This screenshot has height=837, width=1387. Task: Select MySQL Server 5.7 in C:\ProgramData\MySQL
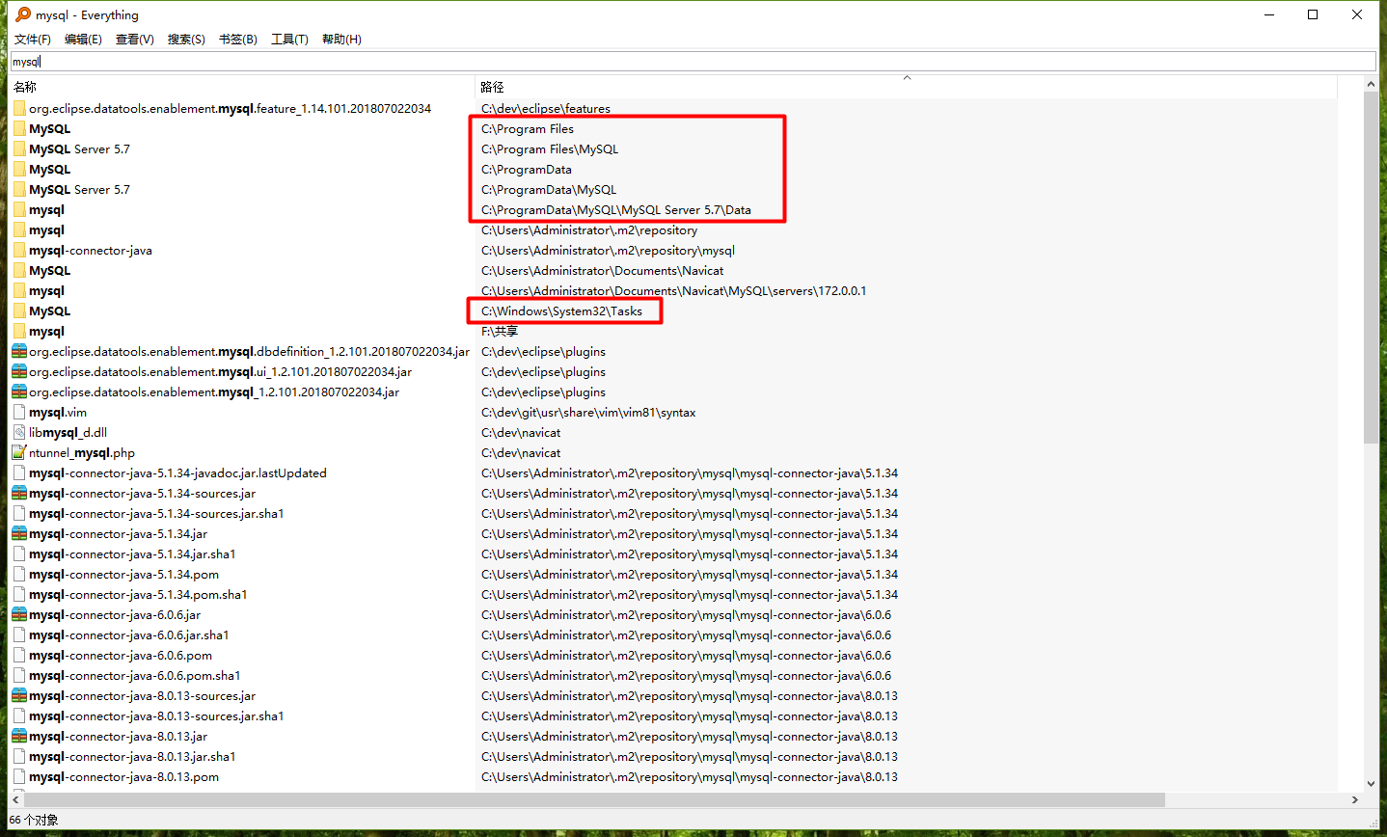(79, 189)
